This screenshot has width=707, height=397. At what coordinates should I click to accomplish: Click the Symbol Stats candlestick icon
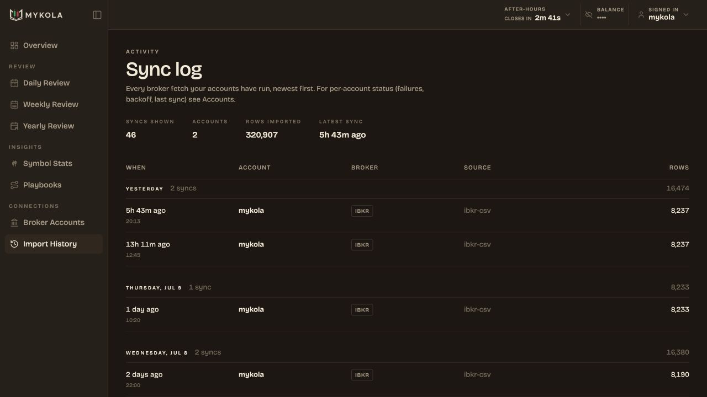point(14,163)
